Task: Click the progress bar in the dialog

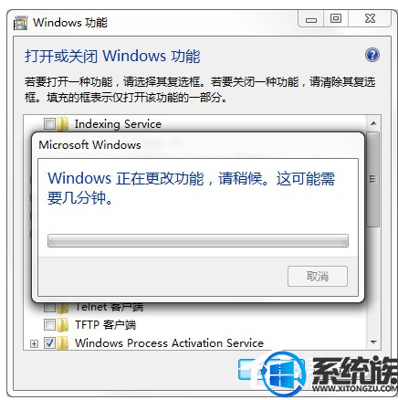Action: click(198, 240)
